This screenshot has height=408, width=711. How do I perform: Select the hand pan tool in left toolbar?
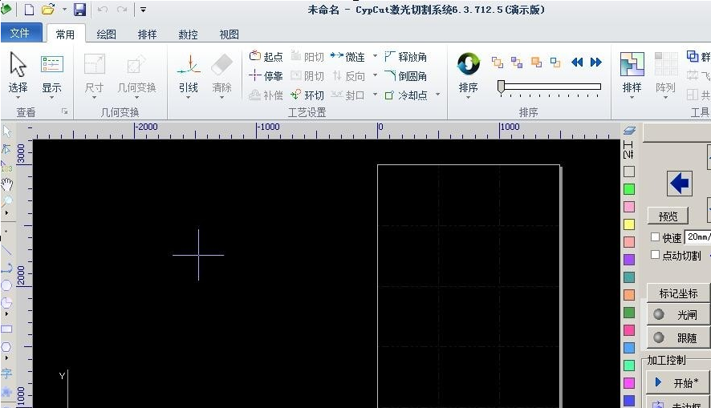tap(6, 184)
